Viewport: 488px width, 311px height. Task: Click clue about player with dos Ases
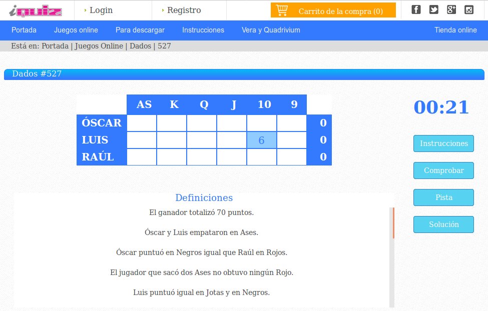pyautogui.click(x=201, y=272)
